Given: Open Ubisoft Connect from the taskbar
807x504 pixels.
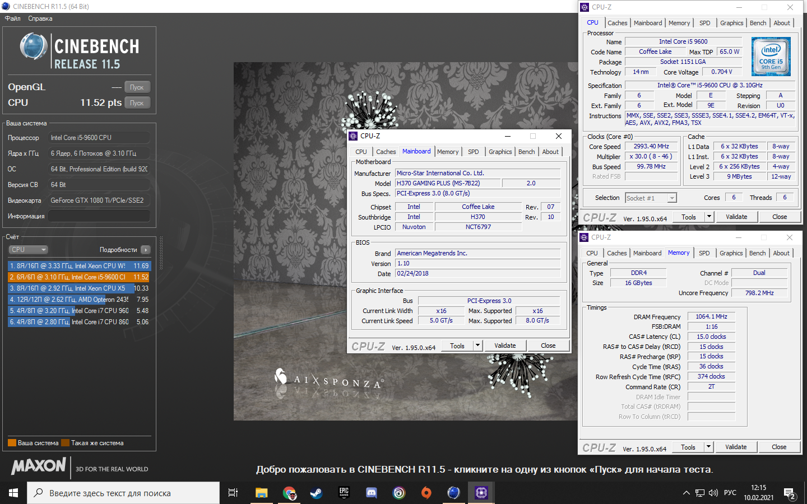Looking at the screenshot, I should coord(399,493).
